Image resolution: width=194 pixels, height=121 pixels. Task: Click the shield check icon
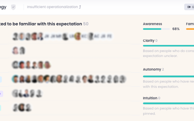tap(13, 7)
